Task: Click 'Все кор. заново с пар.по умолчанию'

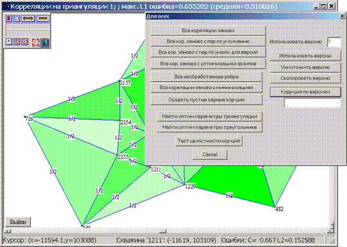Action: [x=208, y=41]
